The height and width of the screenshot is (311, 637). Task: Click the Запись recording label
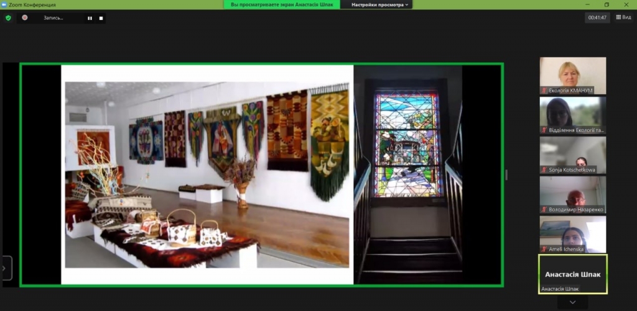tap(53, 18)
